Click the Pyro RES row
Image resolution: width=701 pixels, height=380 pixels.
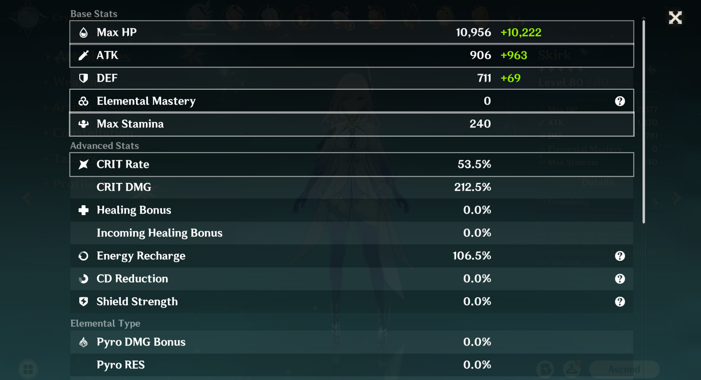[x=352, y=365]
